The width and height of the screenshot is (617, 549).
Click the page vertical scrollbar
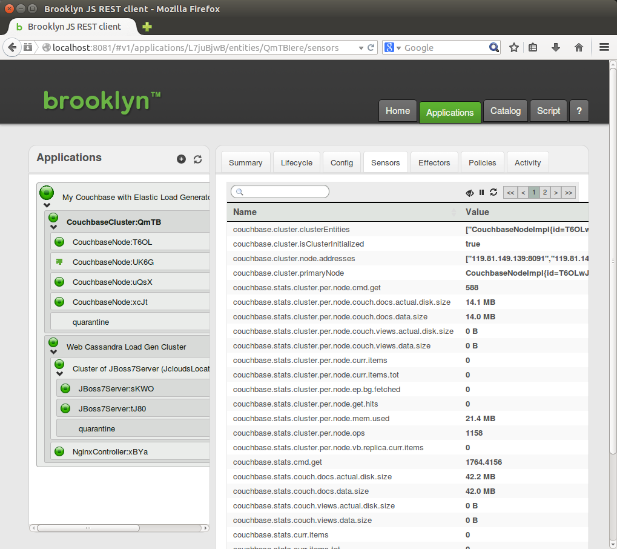(x=613, y=260)
